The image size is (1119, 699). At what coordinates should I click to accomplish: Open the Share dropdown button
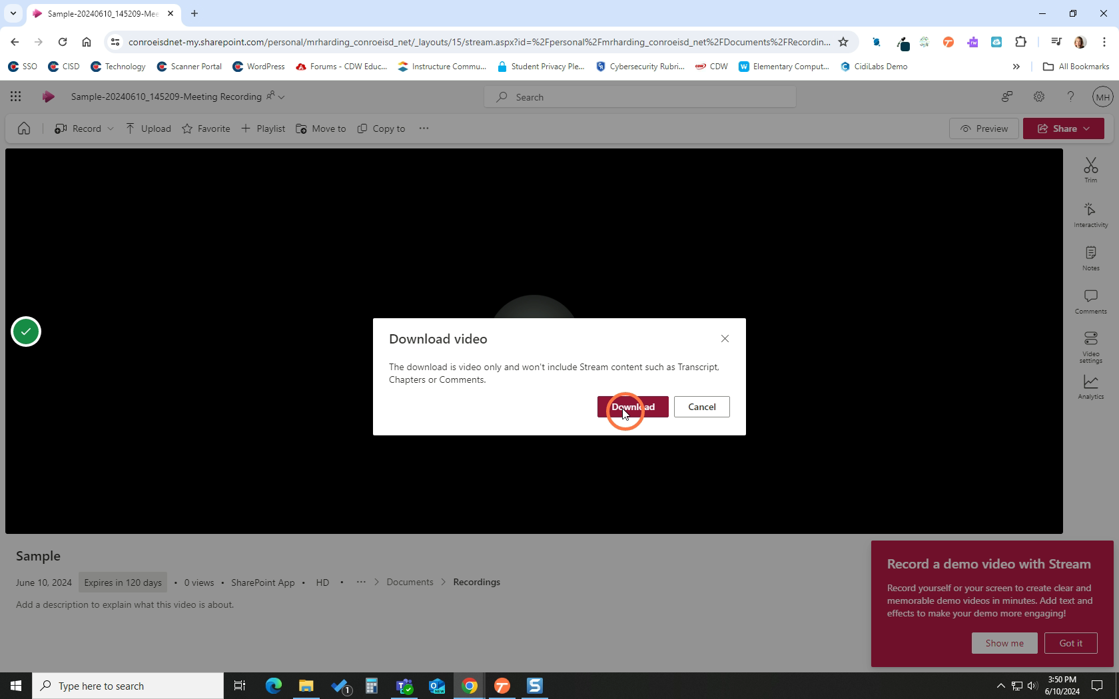point(1063,128)
